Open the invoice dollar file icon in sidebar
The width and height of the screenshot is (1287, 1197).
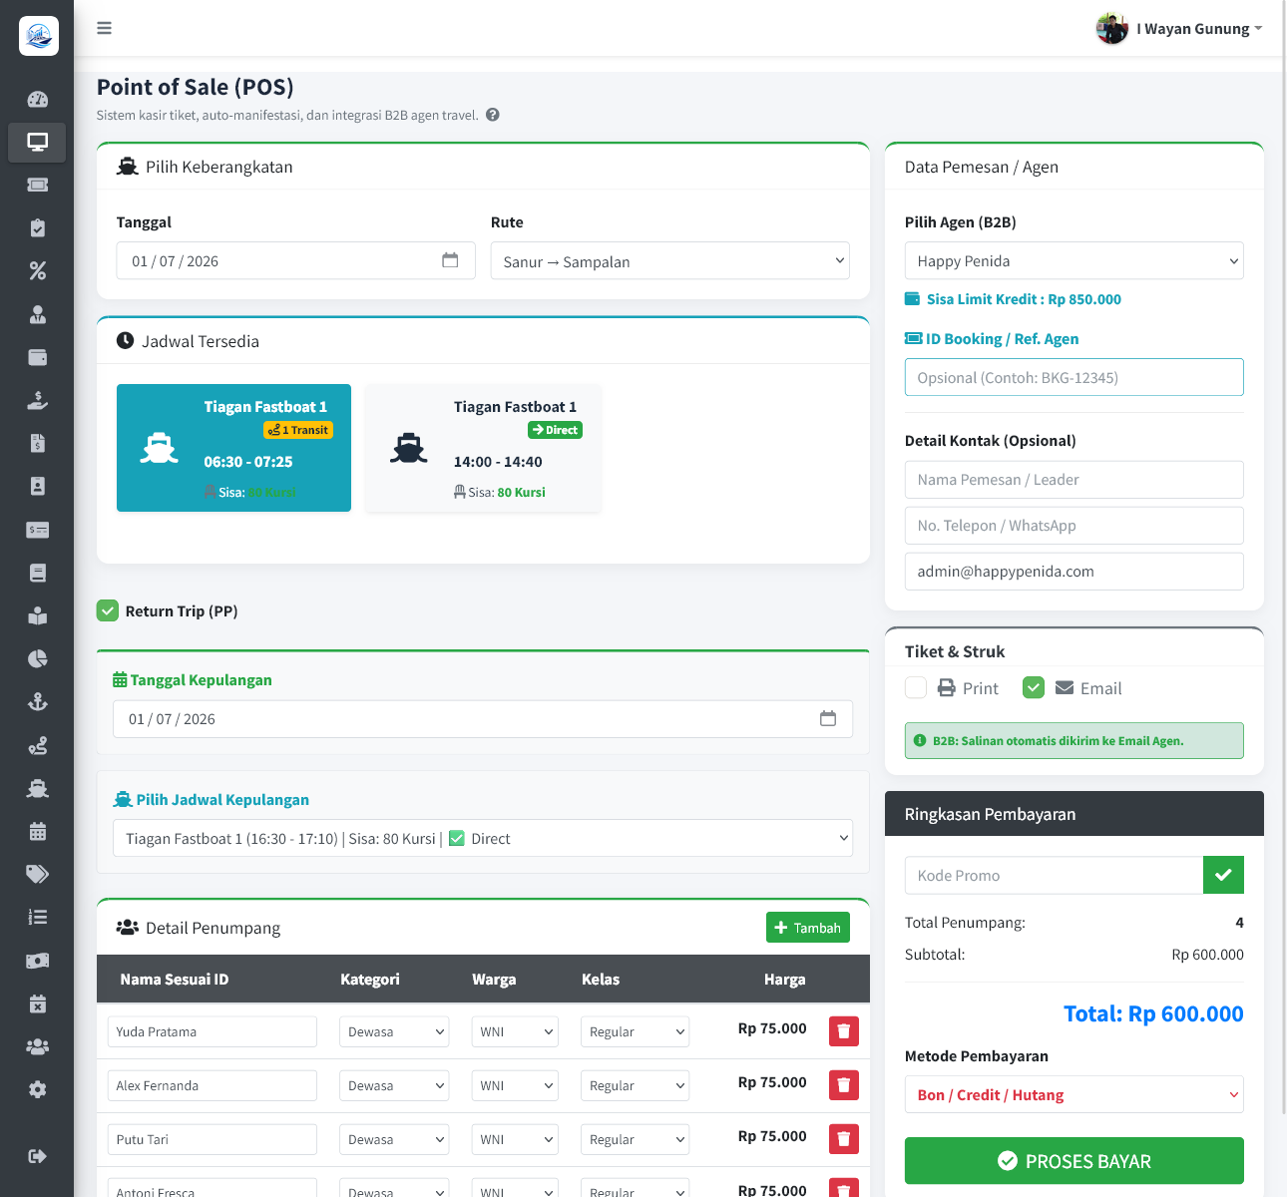(x=37, y=443)
